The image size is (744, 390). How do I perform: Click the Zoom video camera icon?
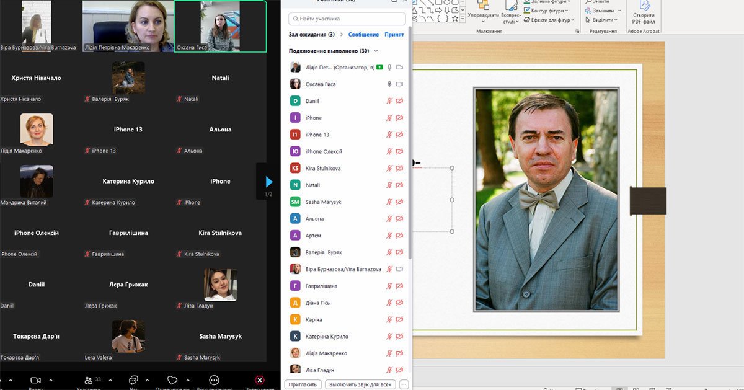coord(35,380)
